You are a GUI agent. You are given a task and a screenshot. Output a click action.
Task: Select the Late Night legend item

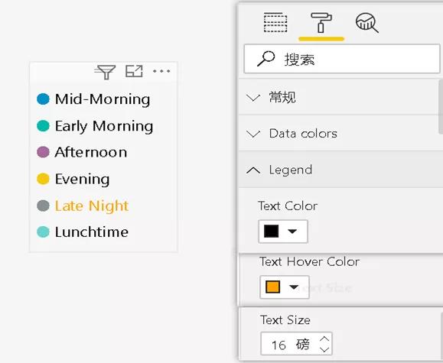tap(92, 206)
